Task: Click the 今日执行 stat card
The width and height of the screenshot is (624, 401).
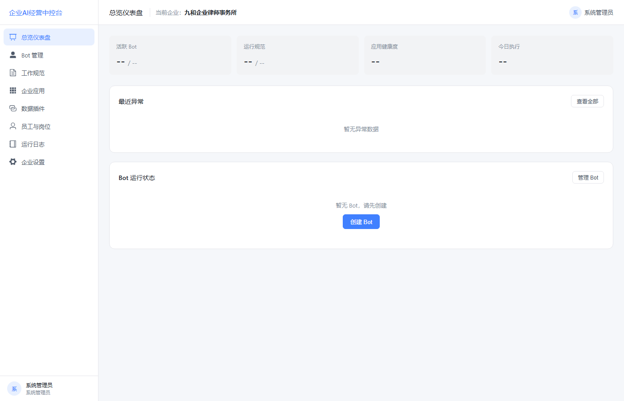Action: click(552, 55)
